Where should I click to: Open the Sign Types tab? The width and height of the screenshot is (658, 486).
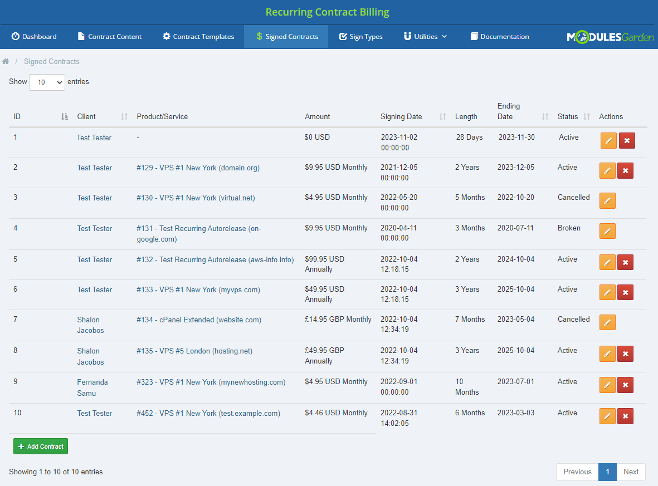click(361, 37)
